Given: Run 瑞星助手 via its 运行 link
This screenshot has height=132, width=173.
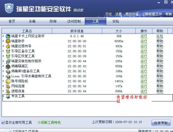Looking at the screenshot, I should tap(144, 41).
